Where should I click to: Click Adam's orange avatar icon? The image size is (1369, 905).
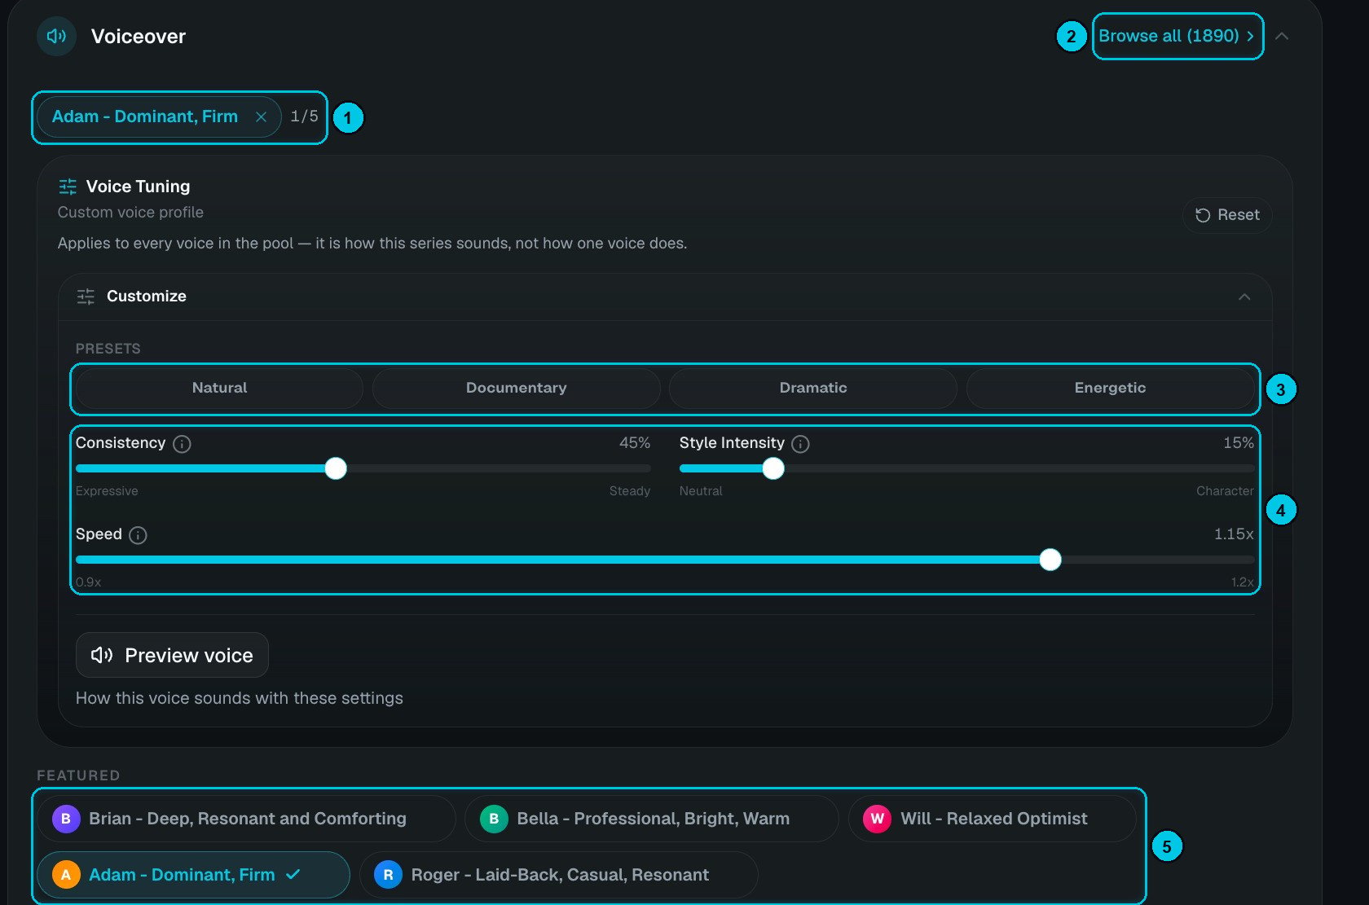click(66, 875)
